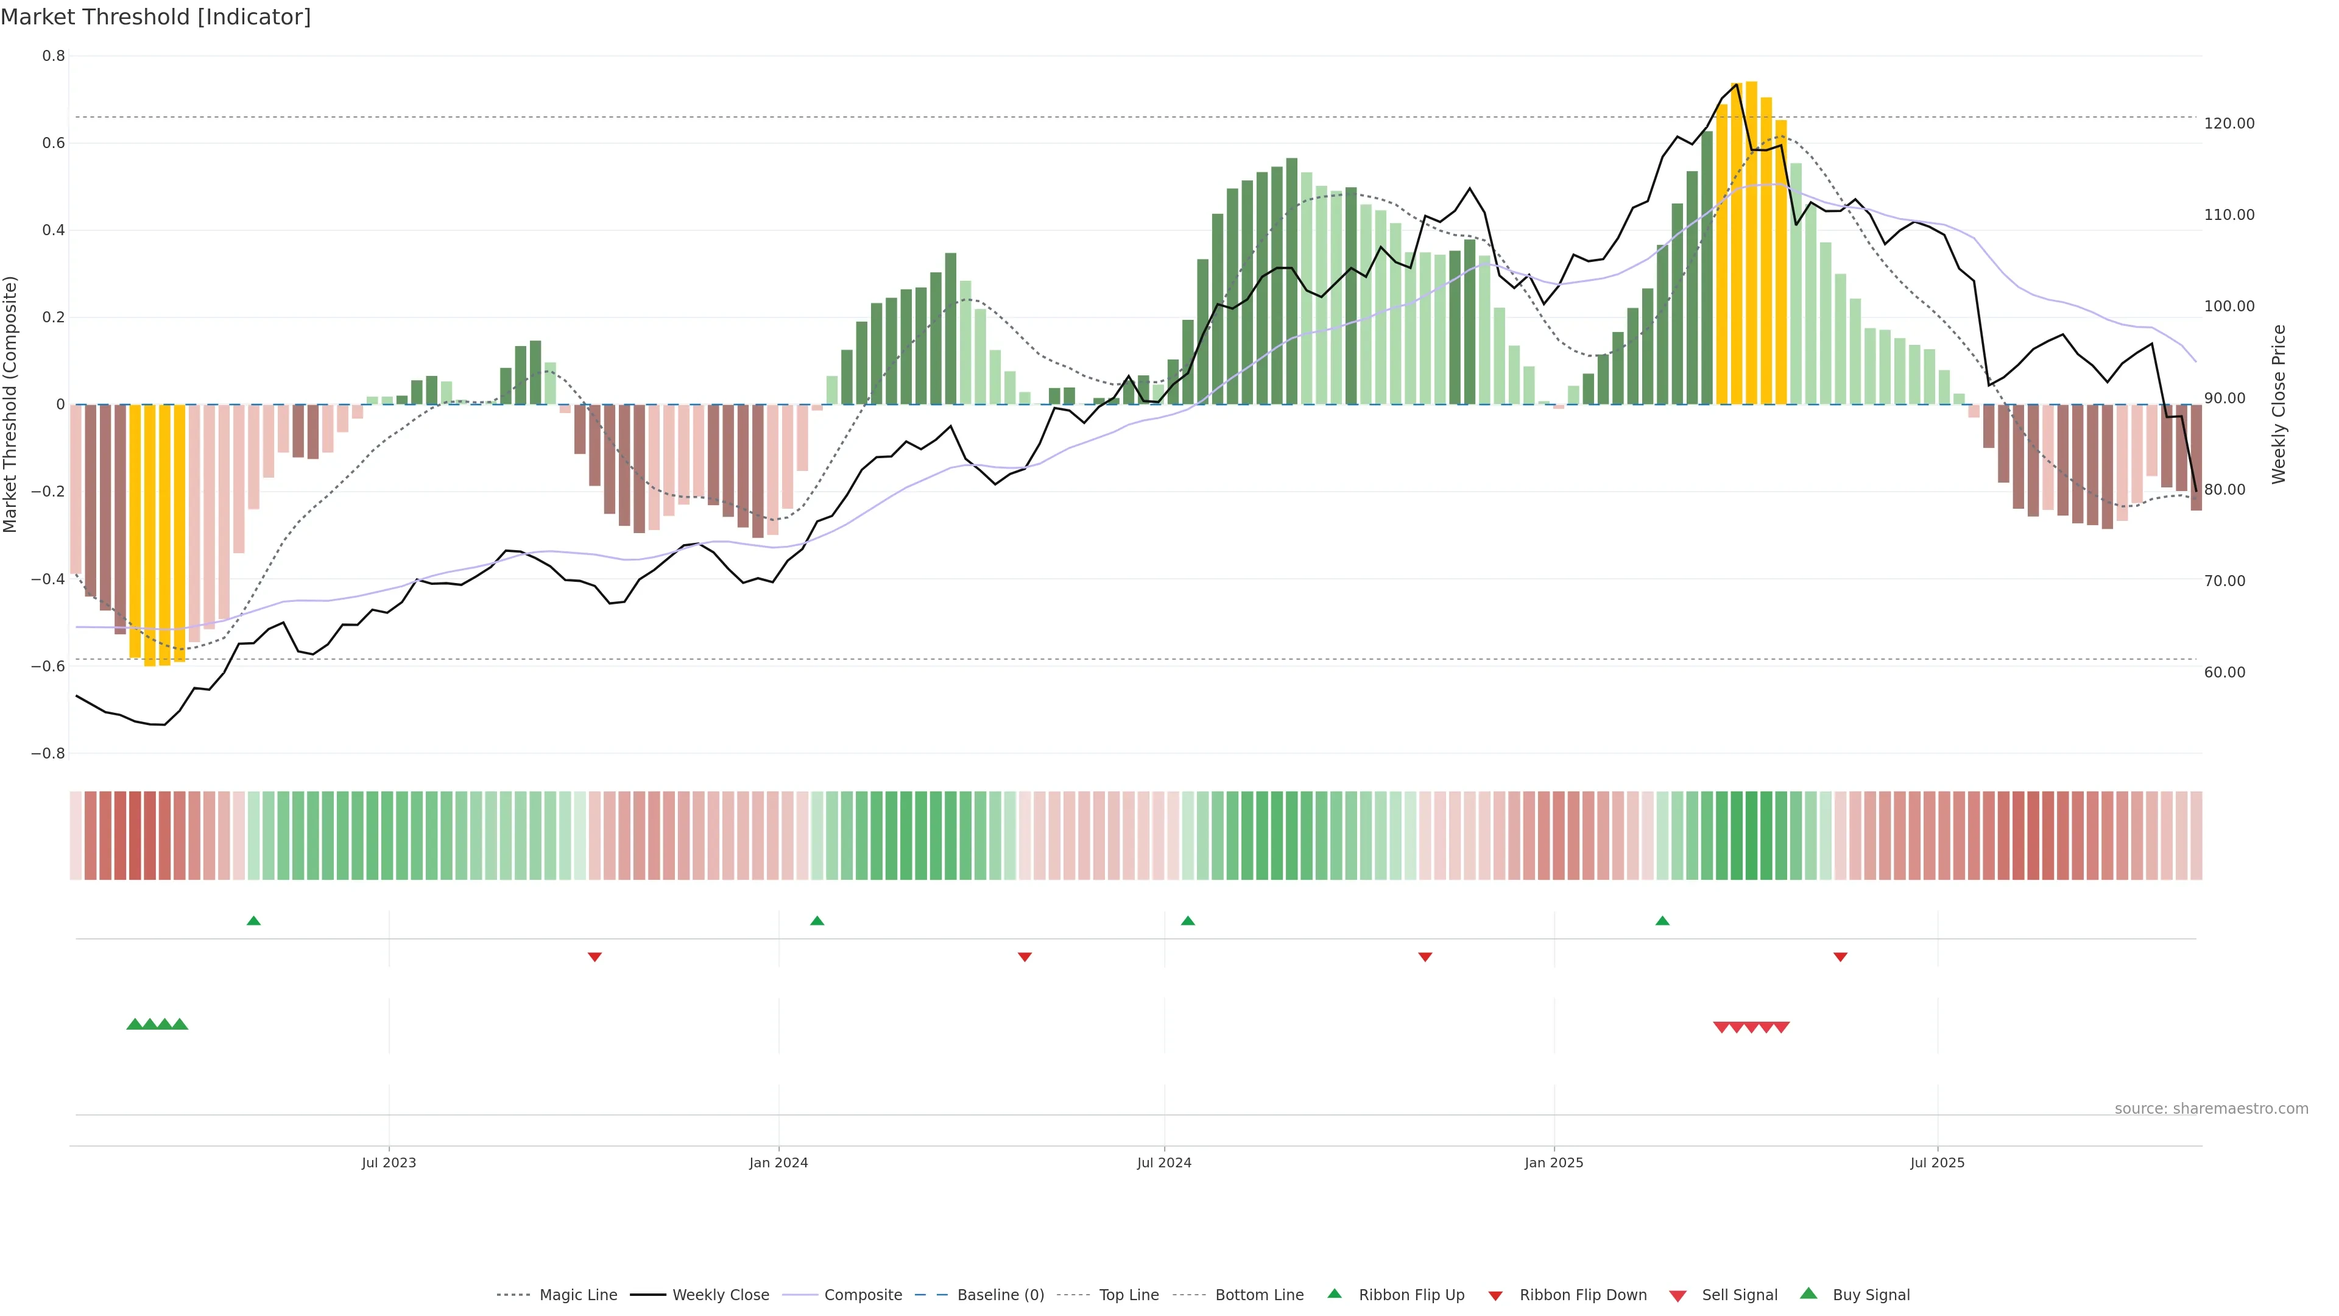Viewport: 2339px width, 1316px height.
Task: Toggle the Baseline (0) legend entry
Action: pos(1001,1295)
